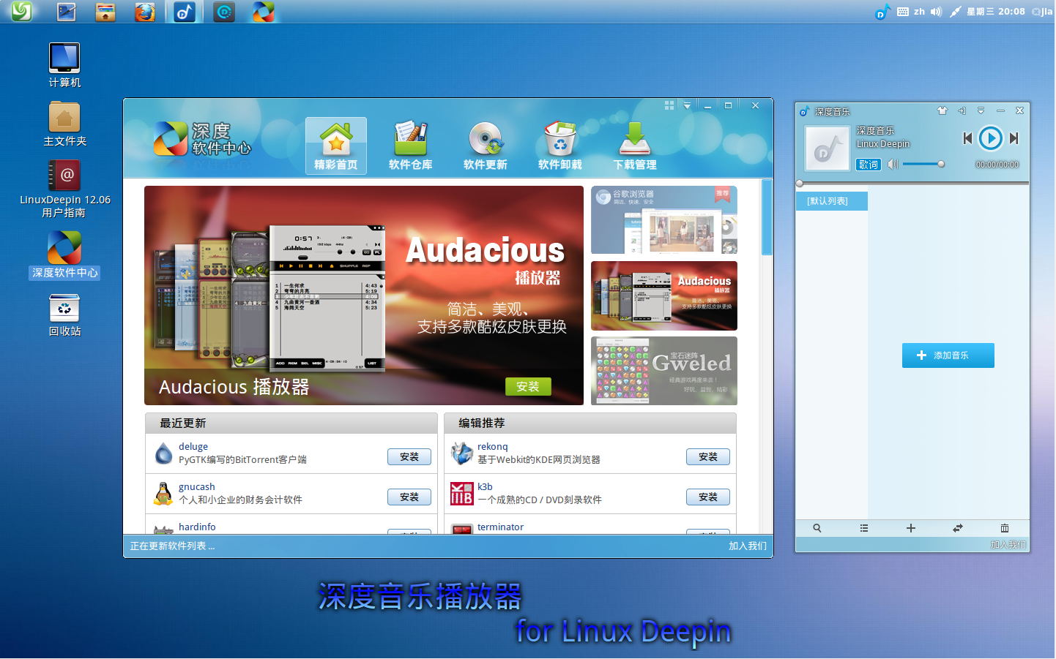The image size is (1056, 659).
Task: Select 深度软件中心 desktop icon
Action: point(64,255)
